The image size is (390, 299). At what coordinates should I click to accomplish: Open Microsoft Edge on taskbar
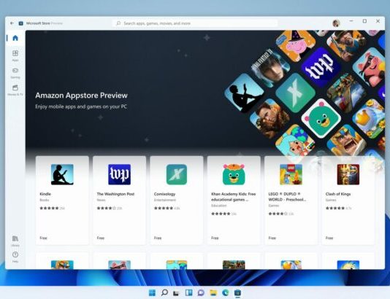pyautogui.click(x=226, y=292)
